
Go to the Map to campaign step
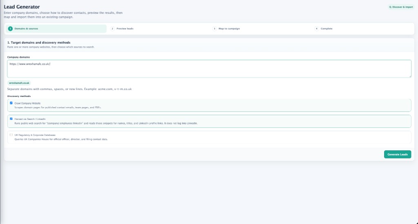pos(261,29)
